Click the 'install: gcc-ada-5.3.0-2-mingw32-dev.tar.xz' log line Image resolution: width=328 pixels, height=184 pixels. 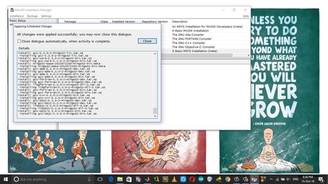point(54,68)
